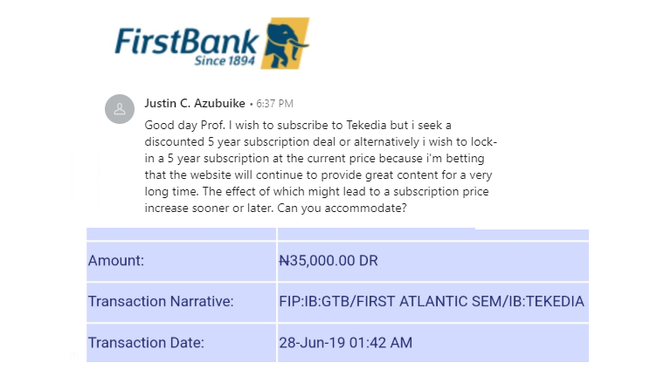Open sender name Justin C. Azubuike

pyautogui.click(x=195, y=104)
